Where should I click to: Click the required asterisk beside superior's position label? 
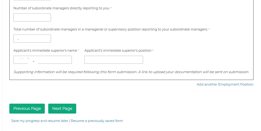point(153,50)
